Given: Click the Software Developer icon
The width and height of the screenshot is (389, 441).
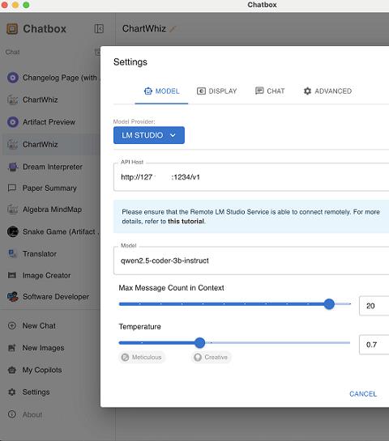Looking at the screenshot, I should (x=13, y=296).
